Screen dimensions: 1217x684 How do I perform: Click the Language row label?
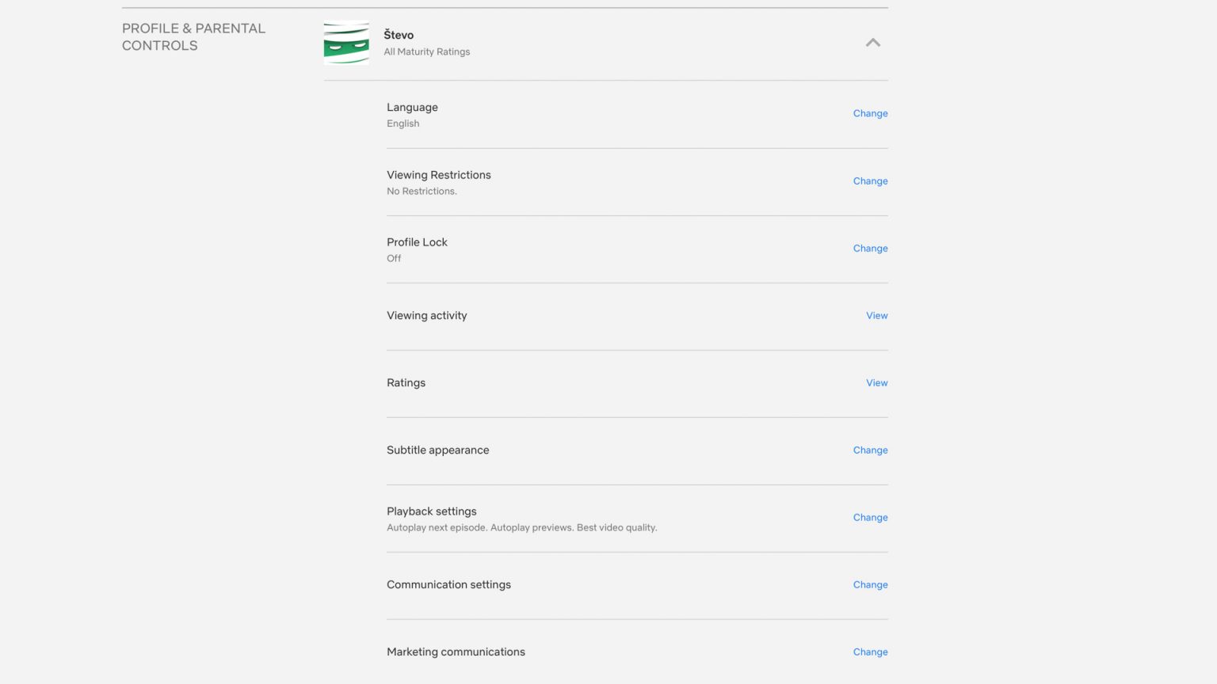pos(412,107)
